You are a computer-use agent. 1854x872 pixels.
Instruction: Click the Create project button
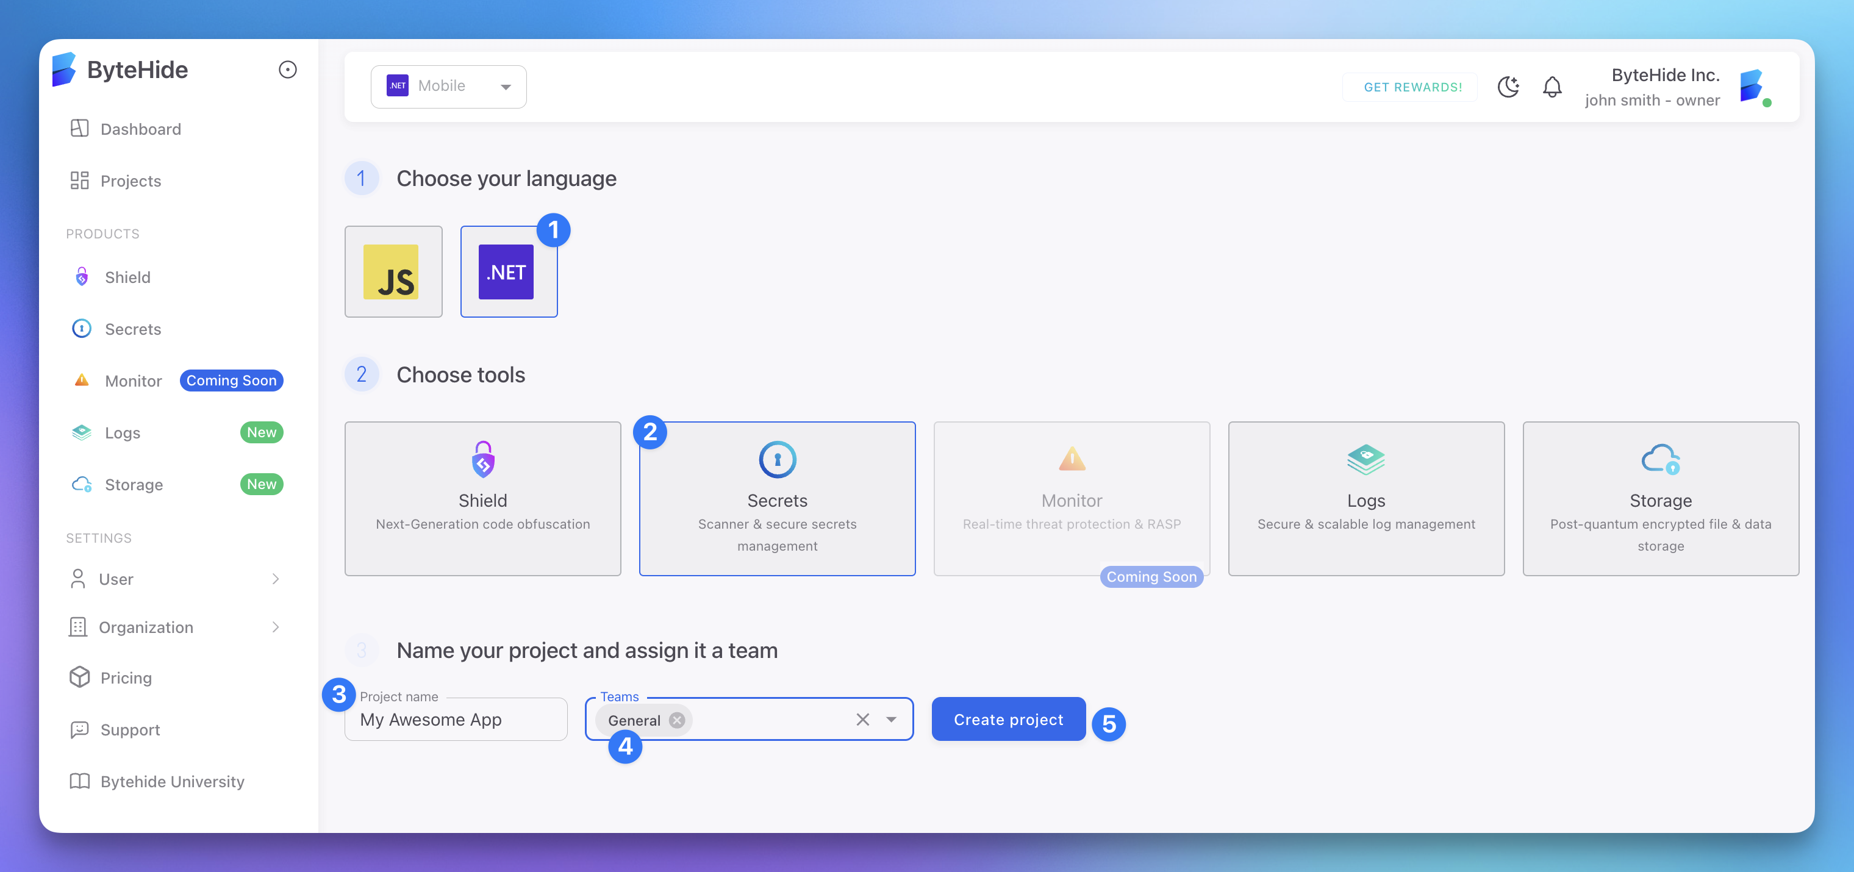pos(1008,720)
